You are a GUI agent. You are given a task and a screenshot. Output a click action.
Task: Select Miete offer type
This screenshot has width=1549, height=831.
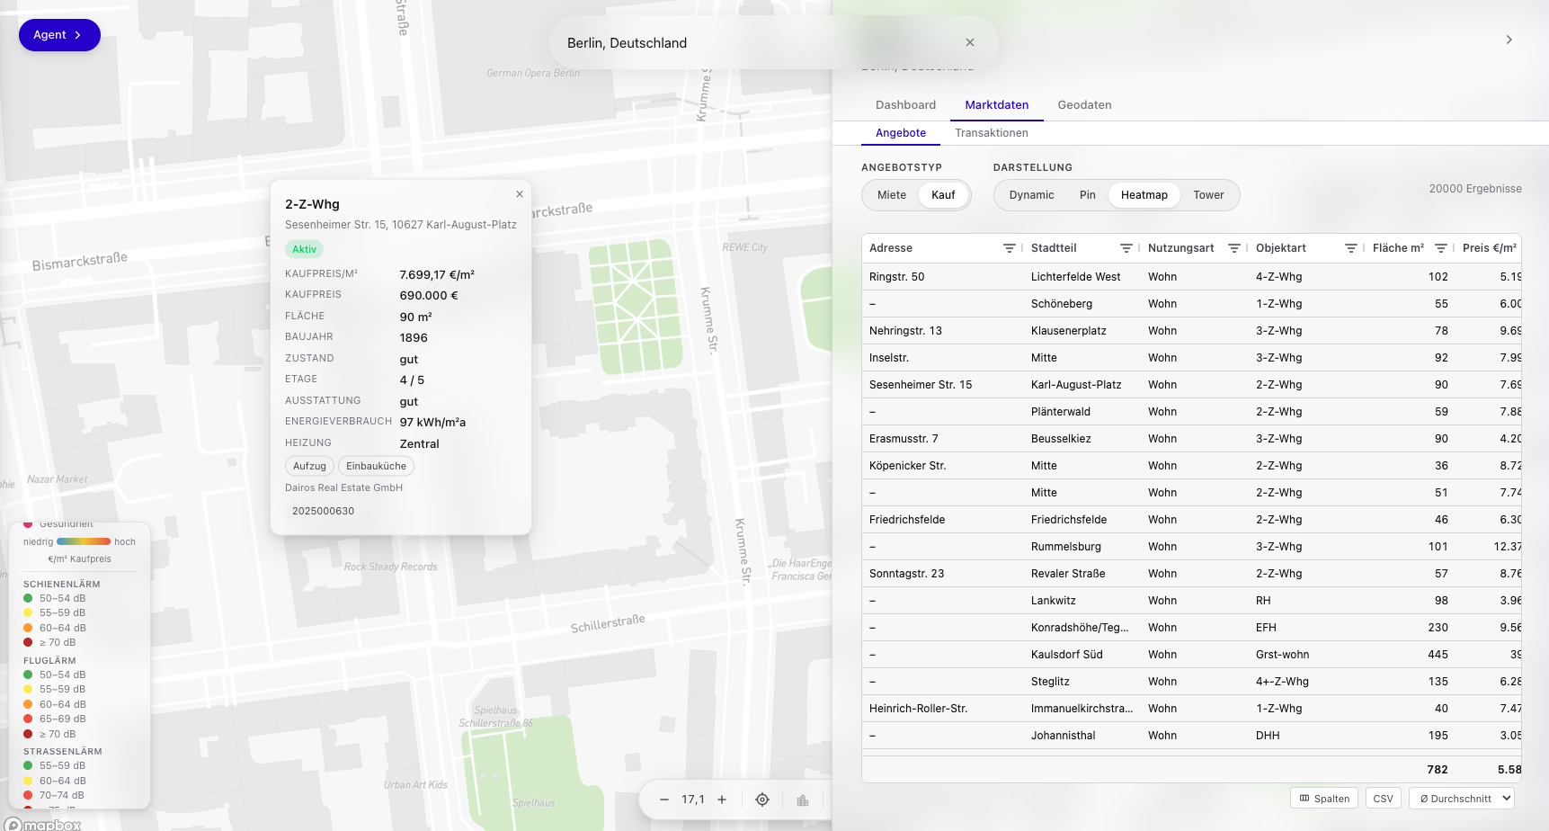892,195
